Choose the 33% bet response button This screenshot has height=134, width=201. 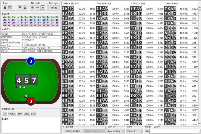point(33,114)
